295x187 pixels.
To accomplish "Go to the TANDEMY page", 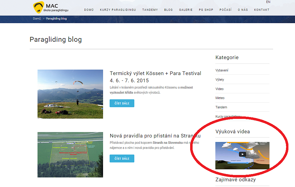I will point(150,10).
